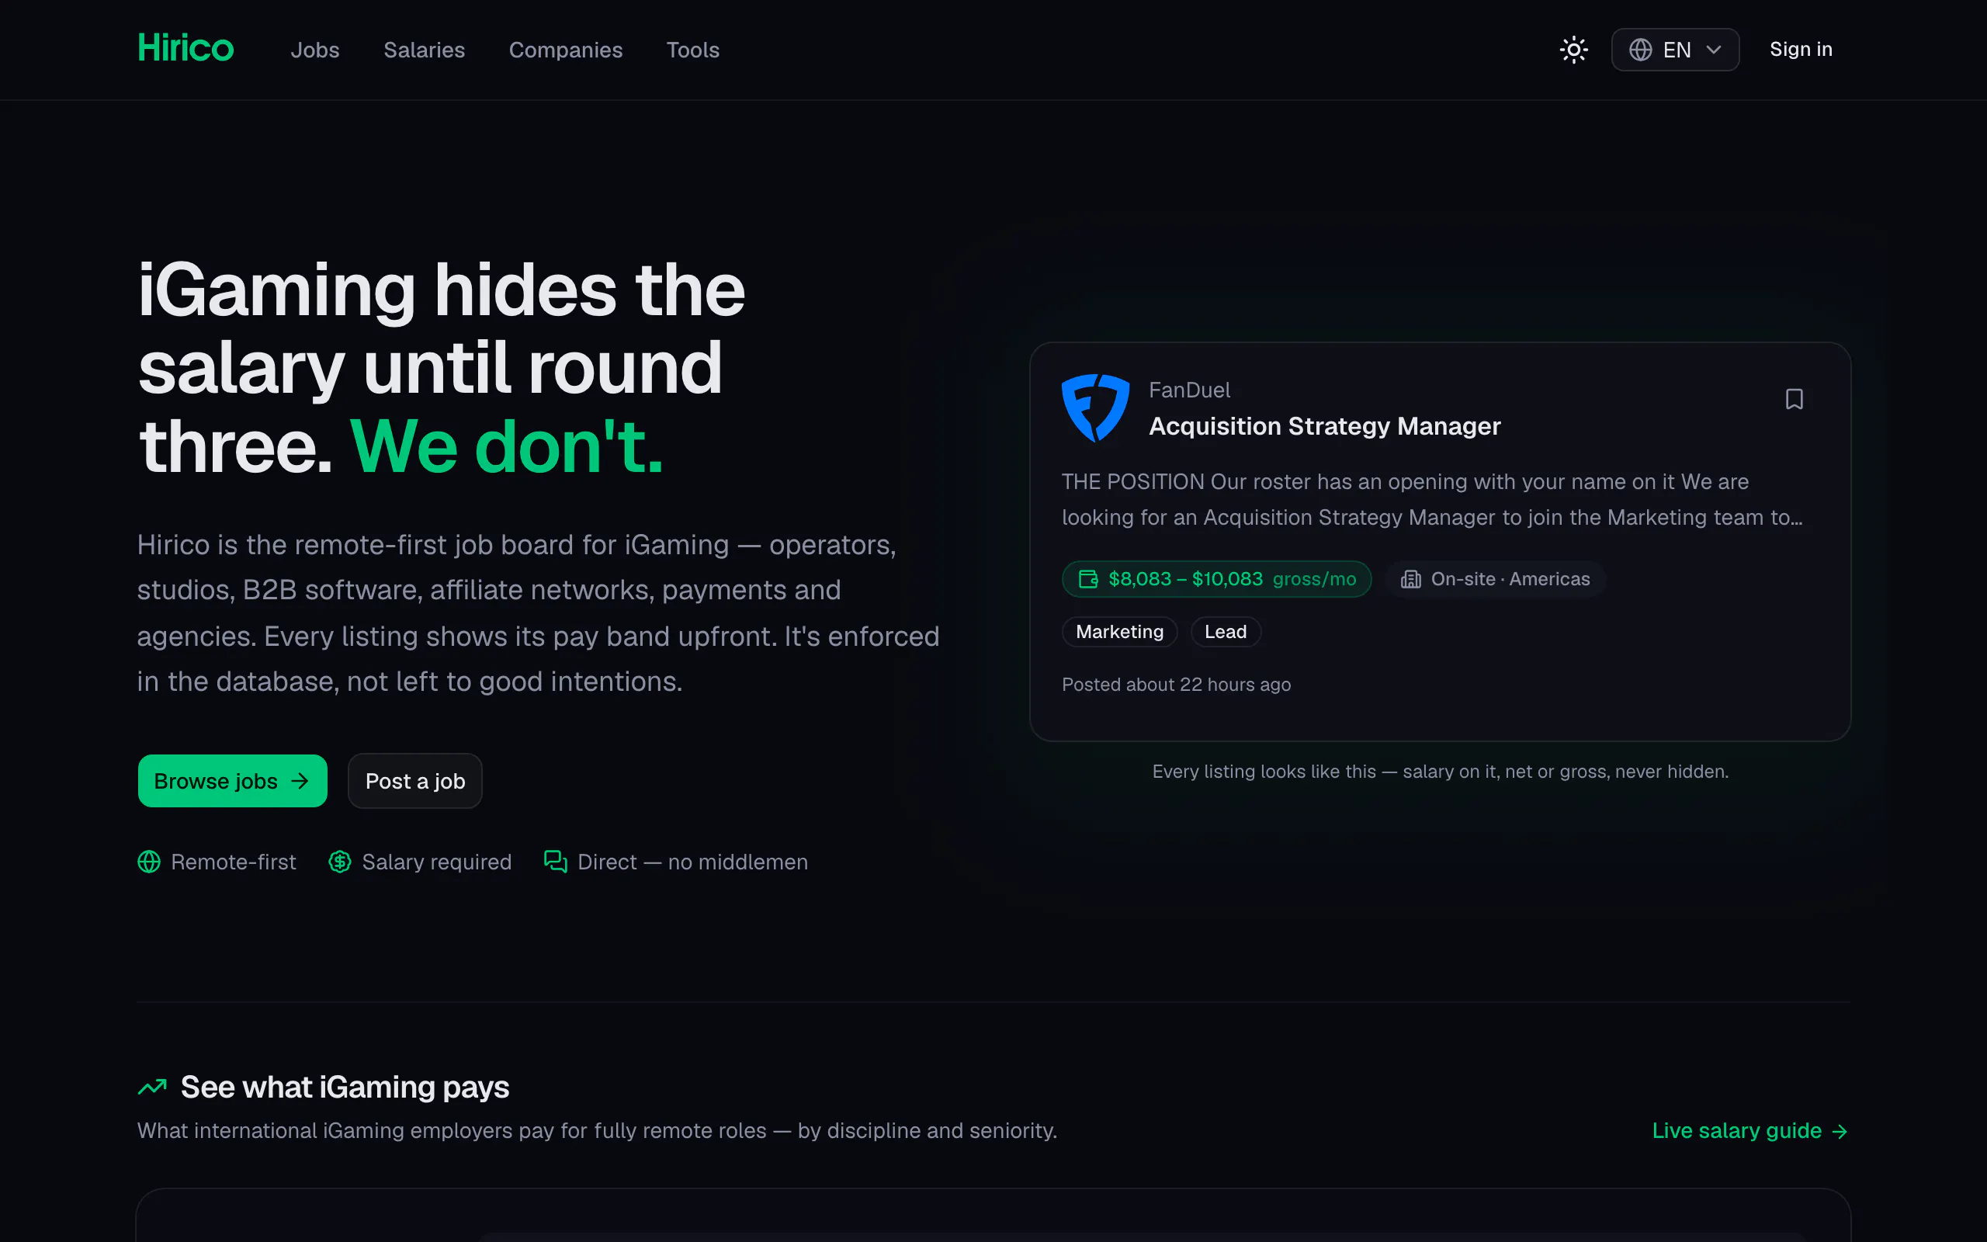
Task: Click the Browse jobs button
Action: tap(232, 780)
